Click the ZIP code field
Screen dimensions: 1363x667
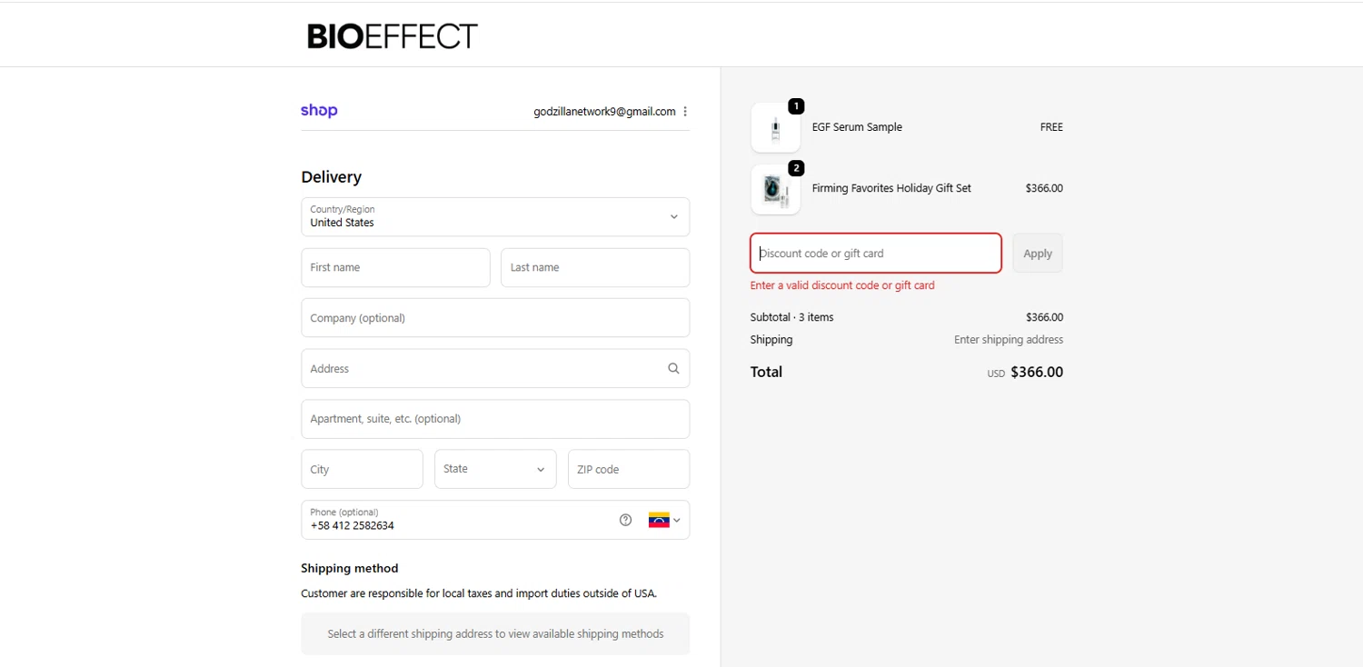(629, 469)
